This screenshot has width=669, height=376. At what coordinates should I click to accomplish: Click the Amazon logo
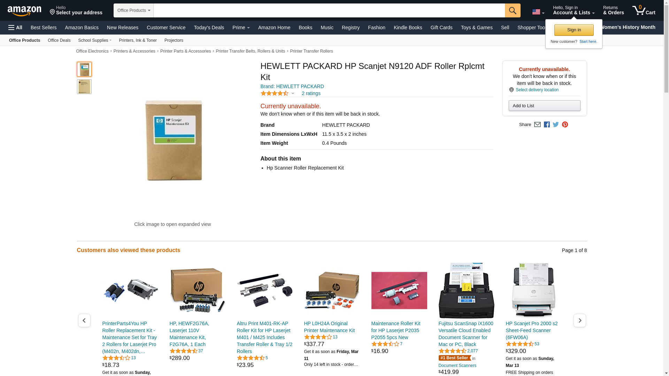tap(24, 11)
